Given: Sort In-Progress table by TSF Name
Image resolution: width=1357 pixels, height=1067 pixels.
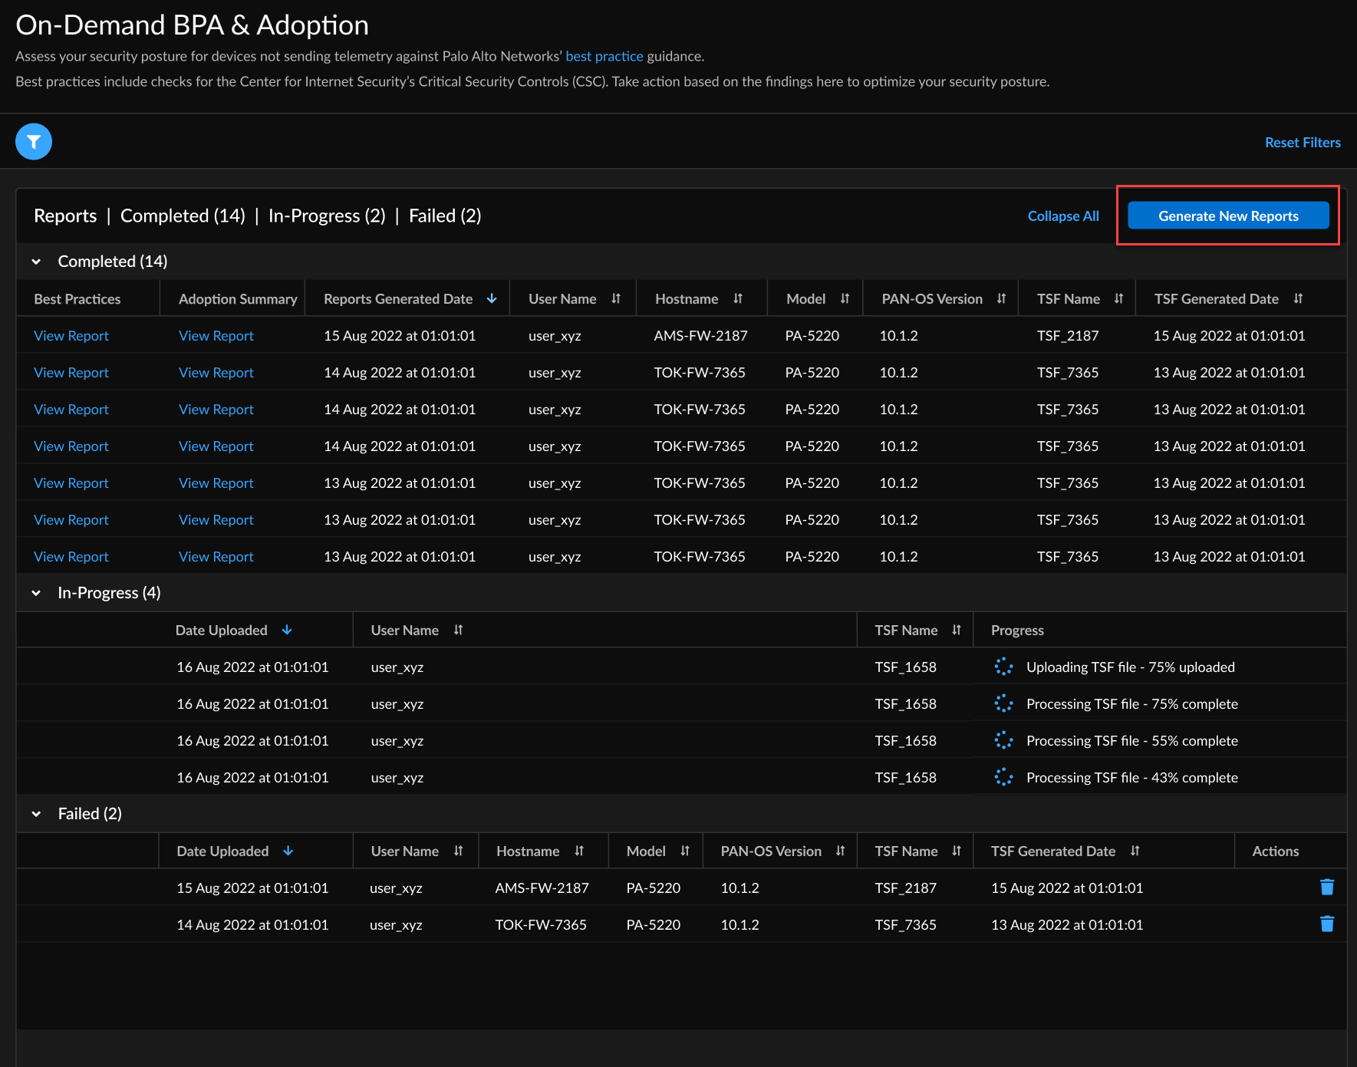Looking at the screenshot, I should click(956, 631).
